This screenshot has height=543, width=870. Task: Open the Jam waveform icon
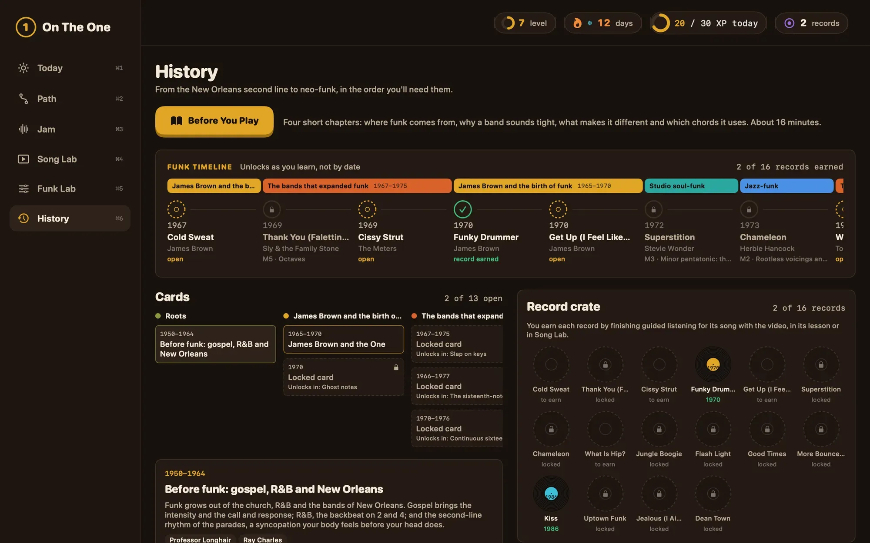[x=23, y=129]
